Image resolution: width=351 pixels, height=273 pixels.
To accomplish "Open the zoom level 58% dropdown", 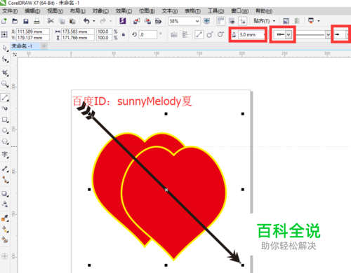I will click(197, 21).
